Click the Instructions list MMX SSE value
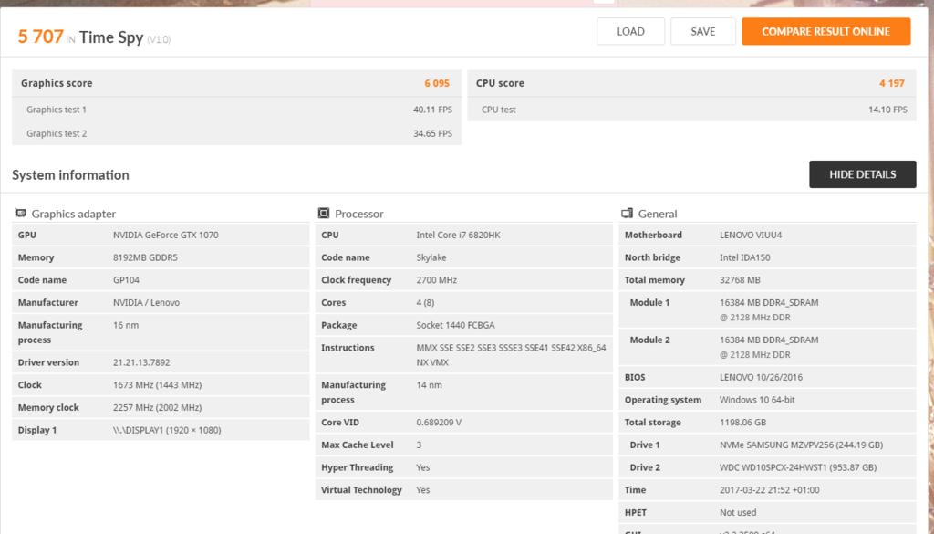This screenshot has height=534, width=934. click(x=511, y=354)
